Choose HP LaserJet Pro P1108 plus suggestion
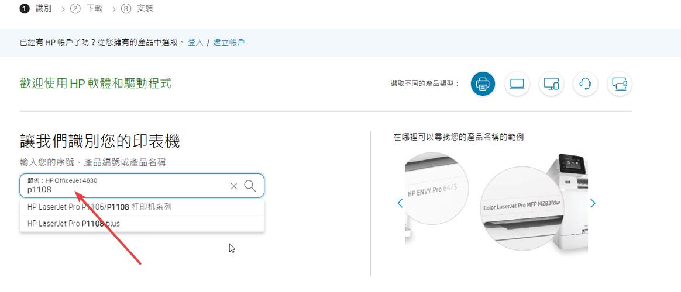The image size is (681, 292). 142,224
